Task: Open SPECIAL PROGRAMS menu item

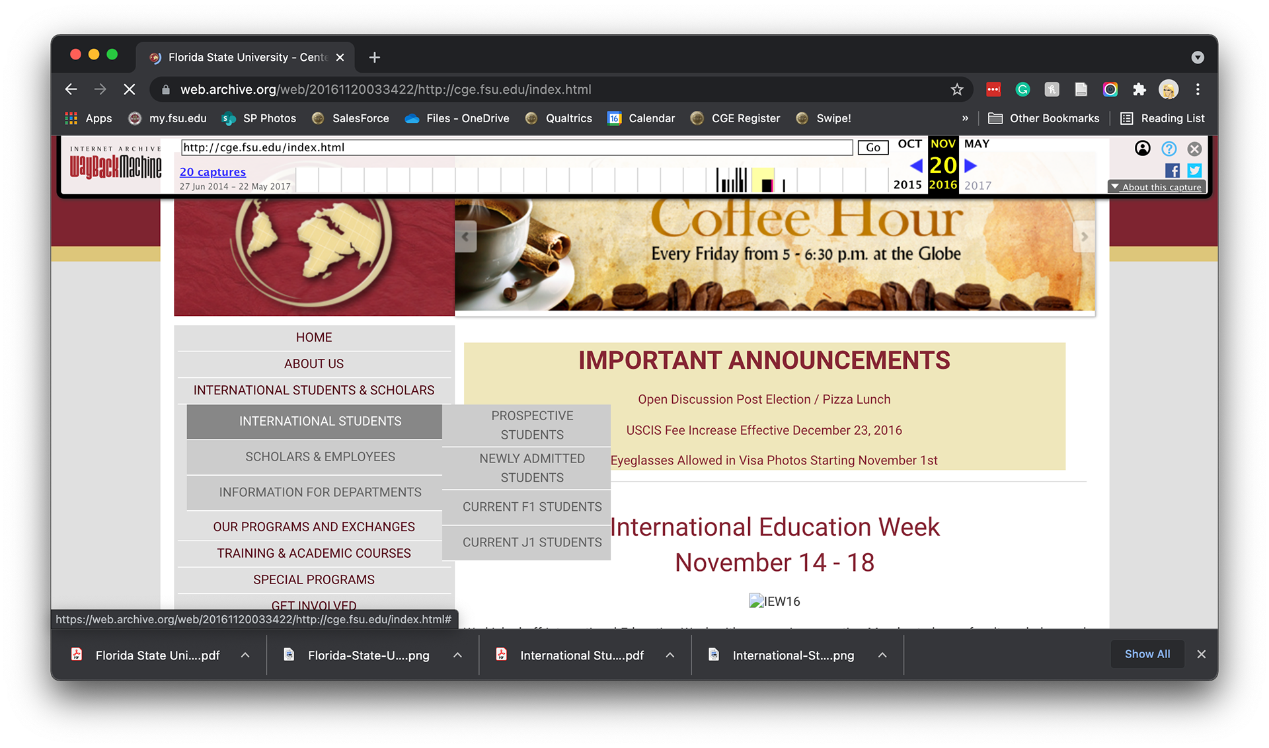Action: (314, 580)
